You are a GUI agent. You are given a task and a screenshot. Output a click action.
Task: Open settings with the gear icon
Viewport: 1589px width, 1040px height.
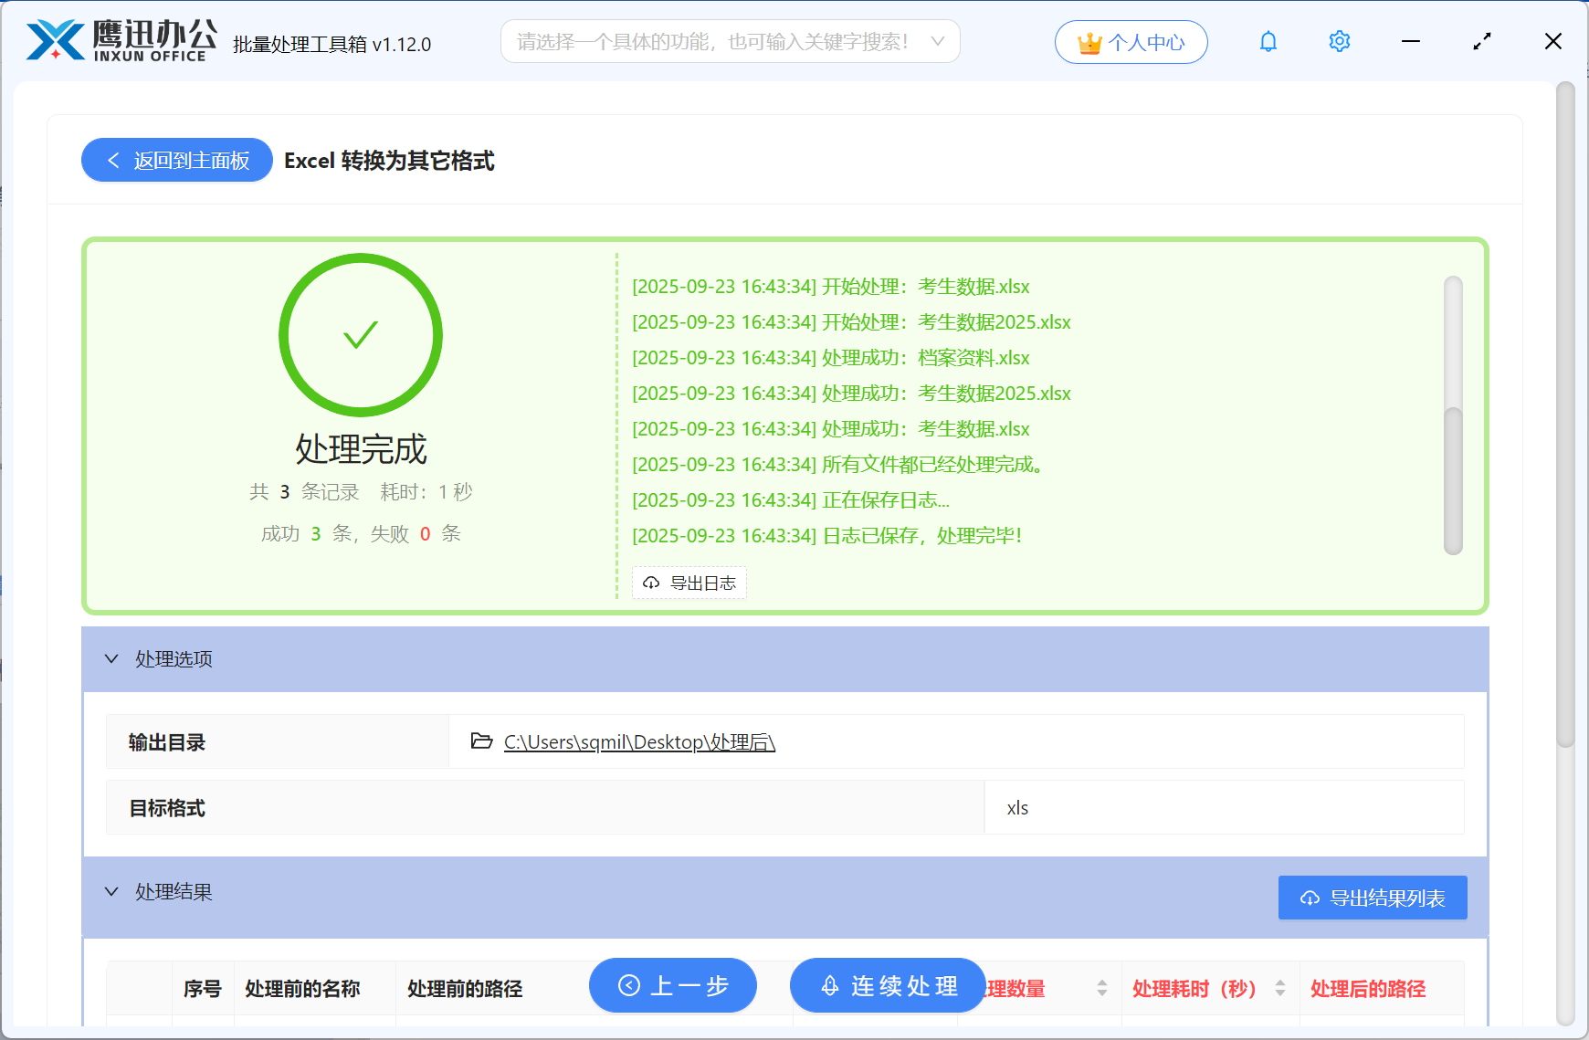[1339, 41]
